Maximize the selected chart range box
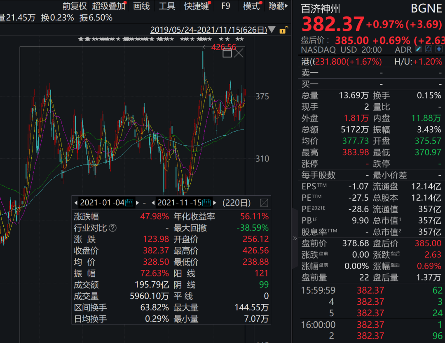 coord(227,53)
